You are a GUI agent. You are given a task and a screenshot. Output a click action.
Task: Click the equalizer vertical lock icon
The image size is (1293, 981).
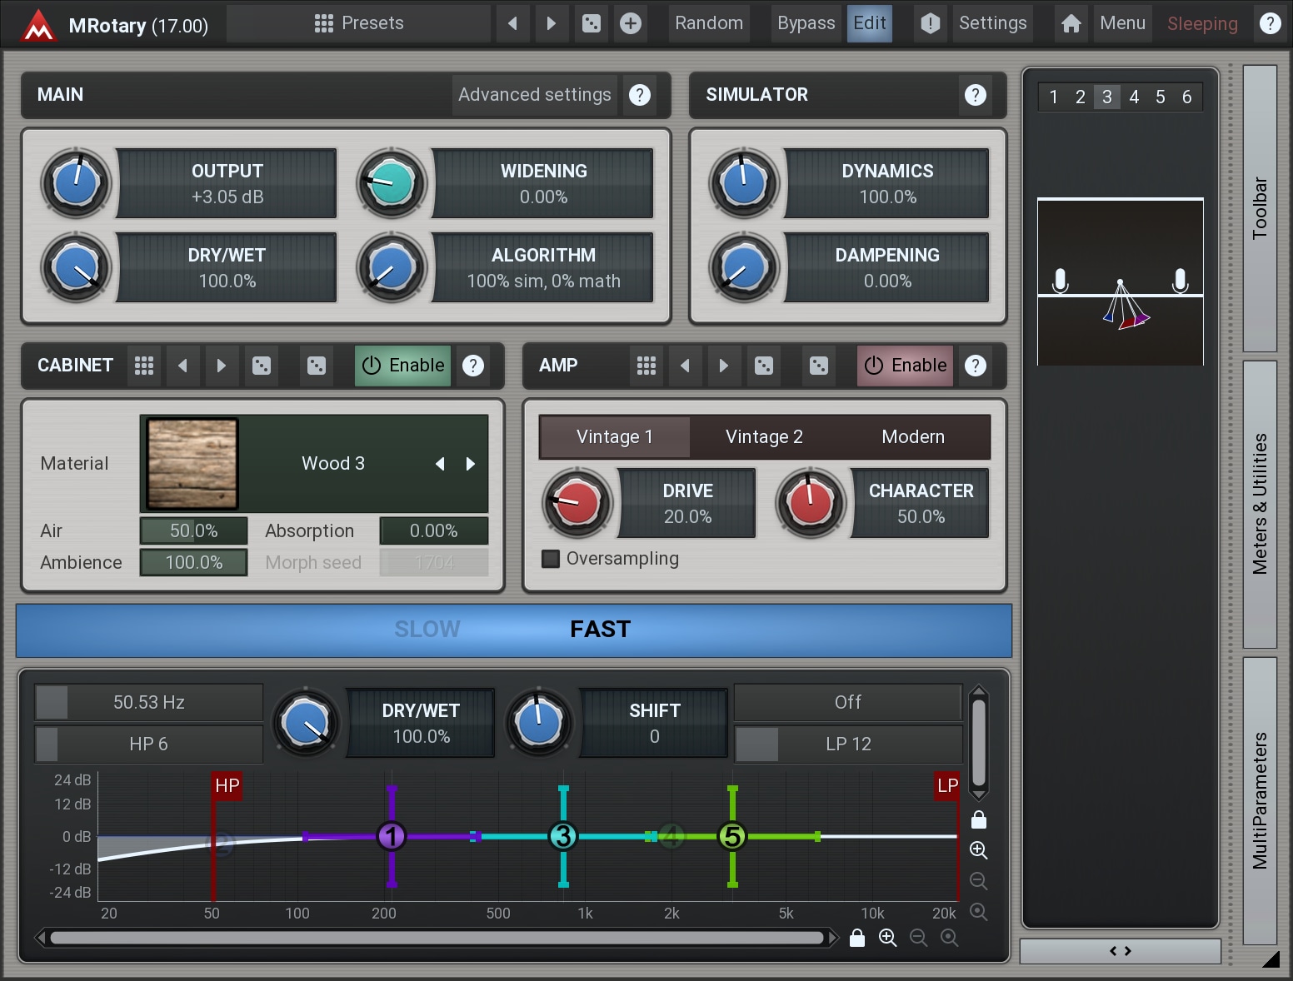tap(979, 820)
